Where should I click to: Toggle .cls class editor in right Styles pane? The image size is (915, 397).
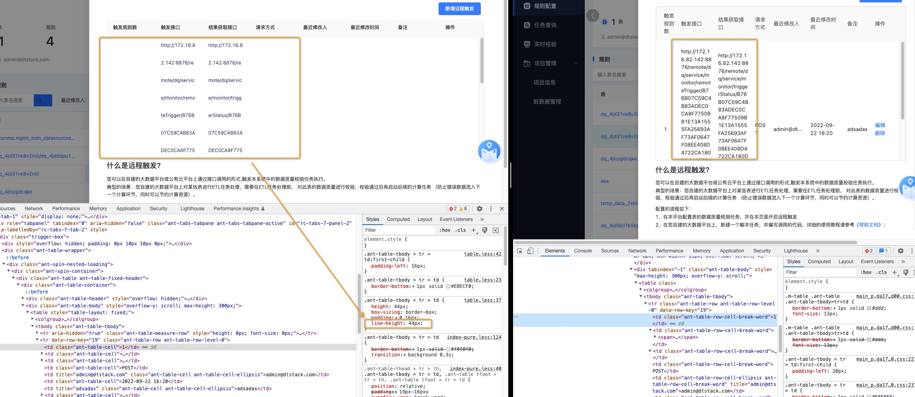882,272
